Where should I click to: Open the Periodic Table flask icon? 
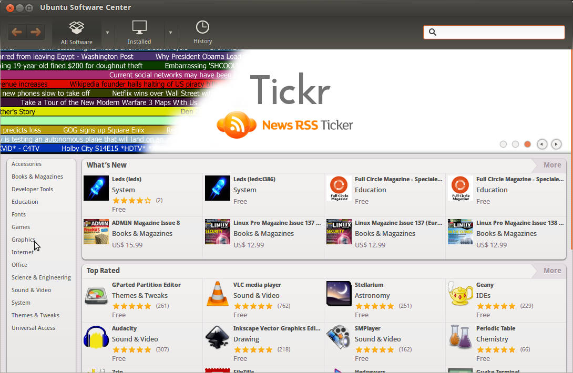click(x=460, y=337)
